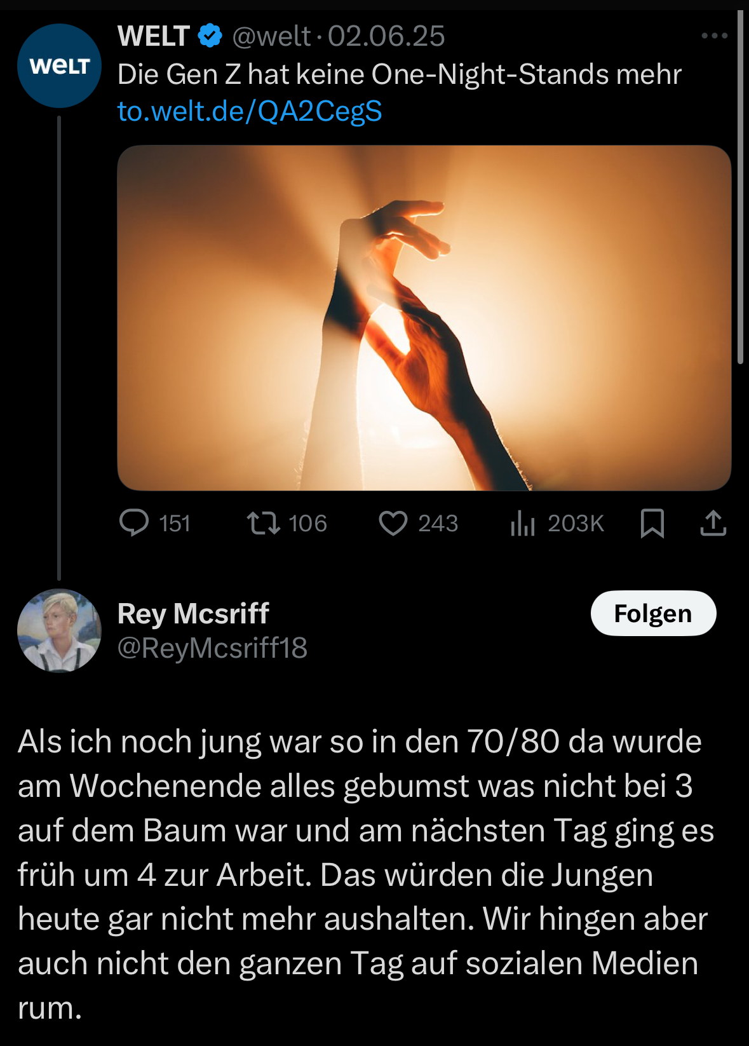Bookmark the WELT tweet

tap(652, 523)
